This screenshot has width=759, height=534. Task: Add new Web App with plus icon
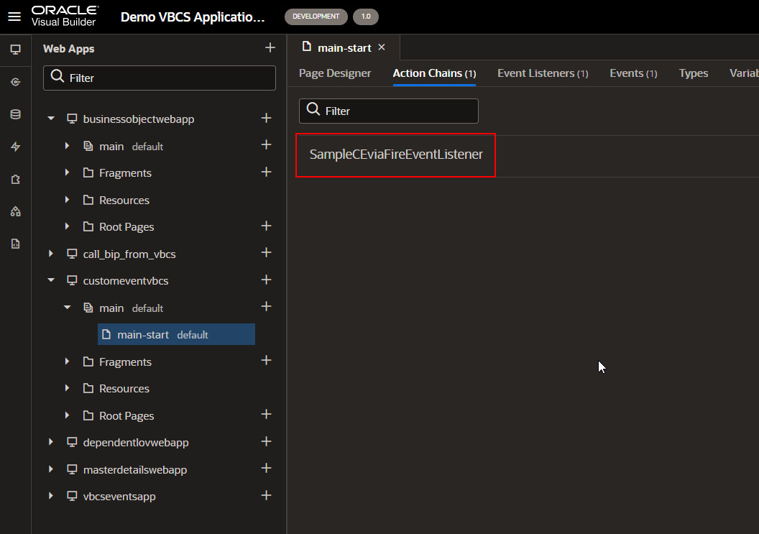click(270, 47)
